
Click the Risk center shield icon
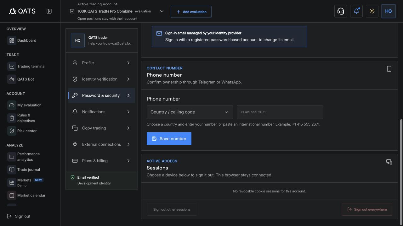point(12,131)
